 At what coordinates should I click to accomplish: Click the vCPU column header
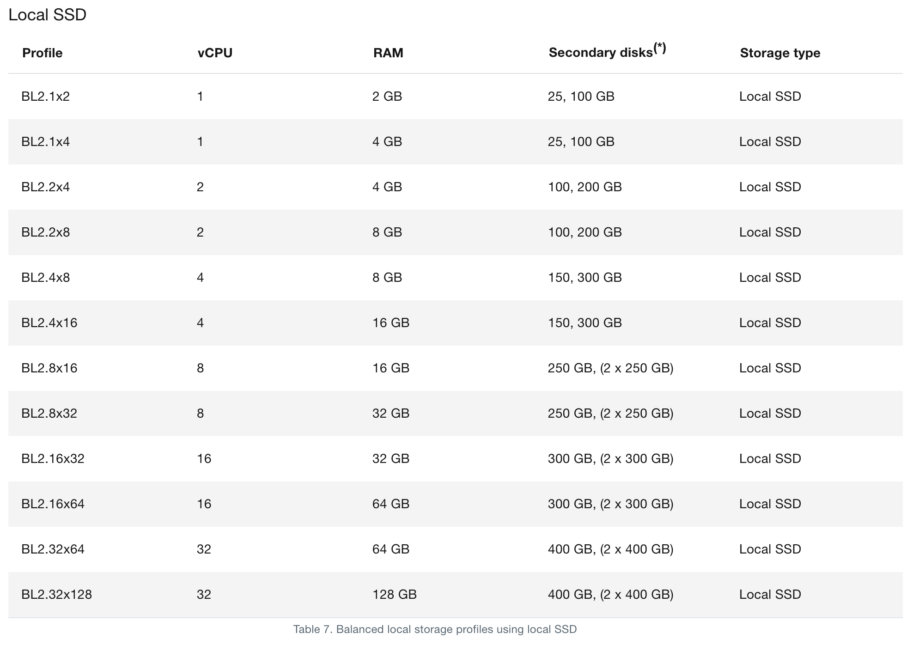click(215, 53)
